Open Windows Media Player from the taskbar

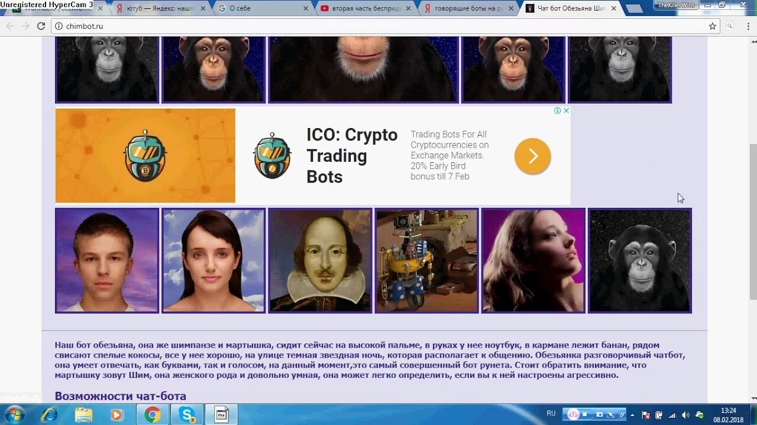(x=117, y=414)
